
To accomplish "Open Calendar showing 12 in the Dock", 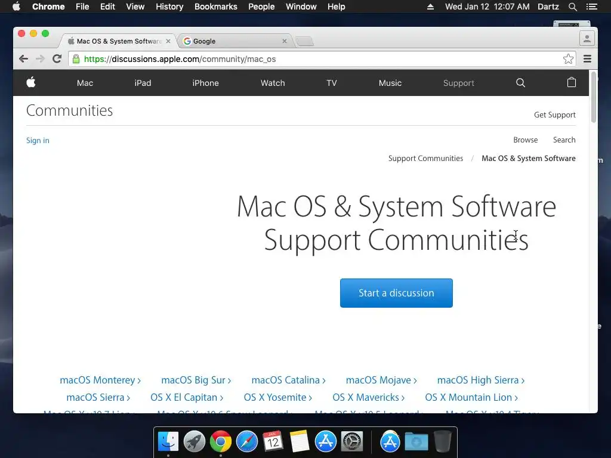I will click(273, 441).
